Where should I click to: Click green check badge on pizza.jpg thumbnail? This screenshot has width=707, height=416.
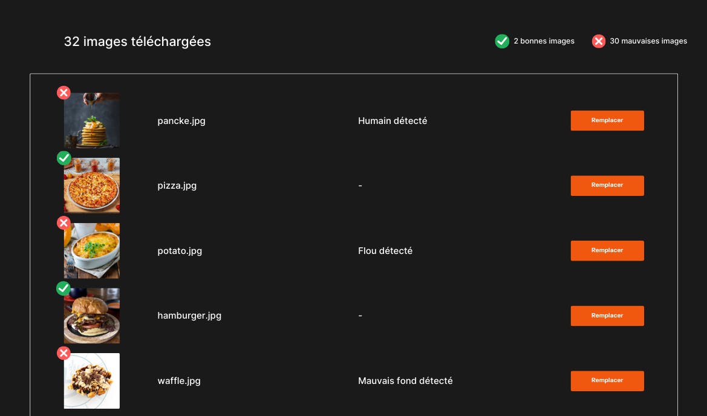coord(64,158)
